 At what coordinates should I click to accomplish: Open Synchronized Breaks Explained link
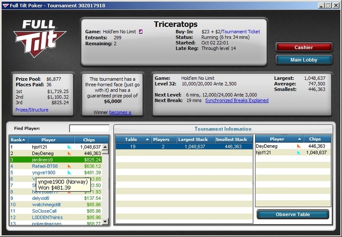237,100
